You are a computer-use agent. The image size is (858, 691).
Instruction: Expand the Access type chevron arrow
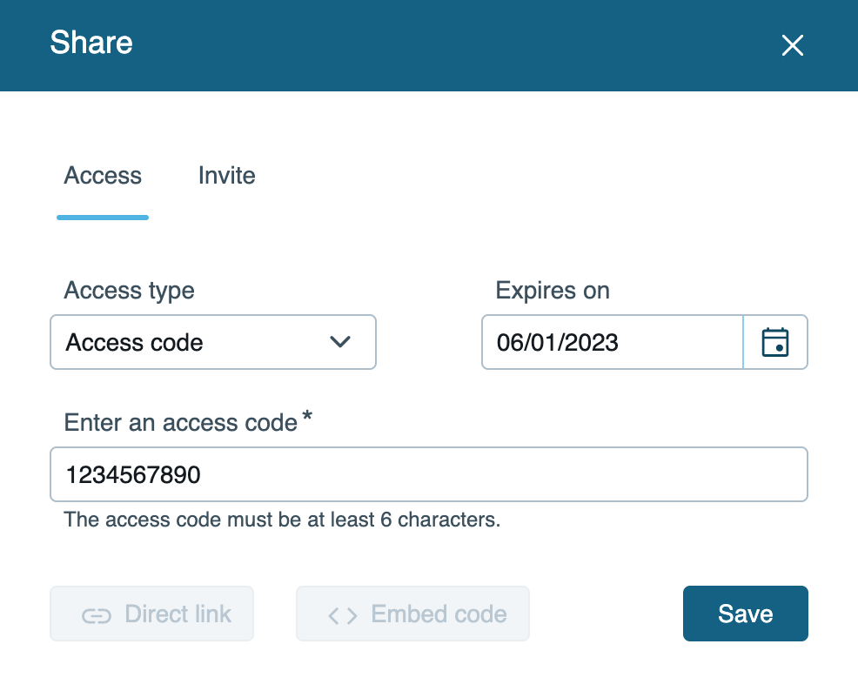click(340, 342)
